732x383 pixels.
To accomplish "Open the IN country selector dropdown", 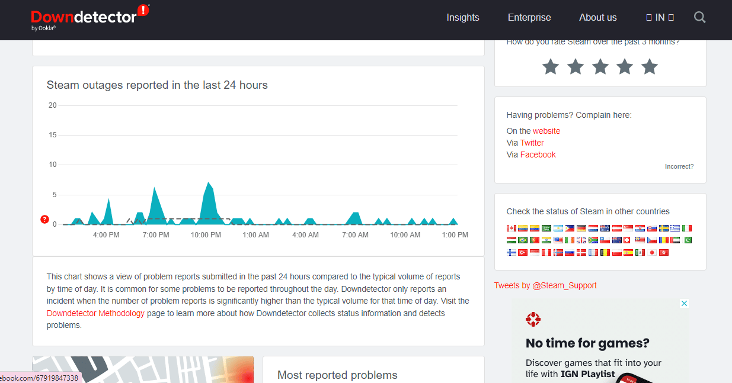I will pos(660,18).
